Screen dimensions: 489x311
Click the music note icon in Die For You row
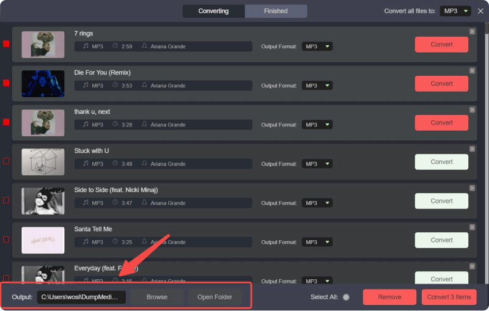coord(86,85)
